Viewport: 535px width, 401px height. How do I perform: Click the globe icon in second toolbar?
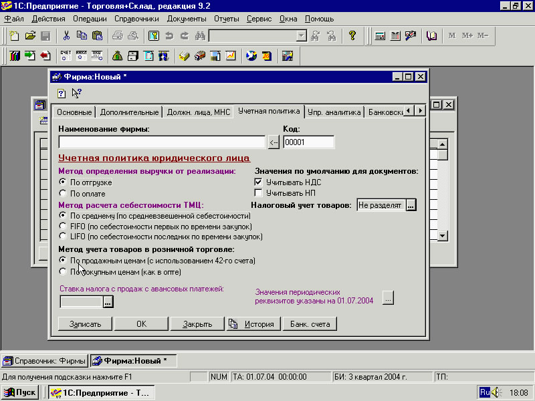251,55
